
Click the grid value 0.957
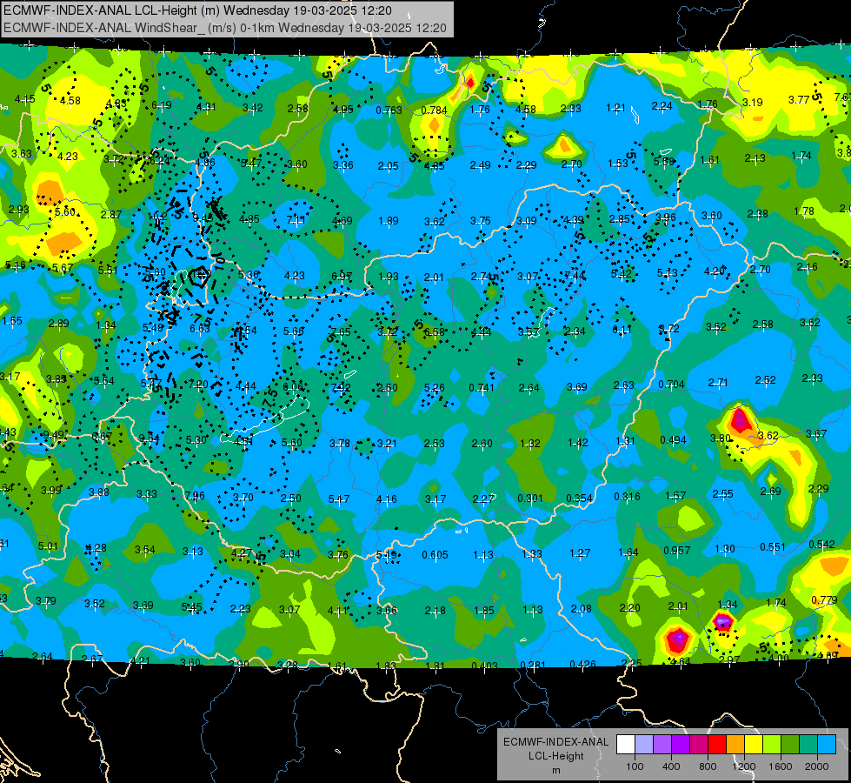pyautogui.click(x=677, y=551)
